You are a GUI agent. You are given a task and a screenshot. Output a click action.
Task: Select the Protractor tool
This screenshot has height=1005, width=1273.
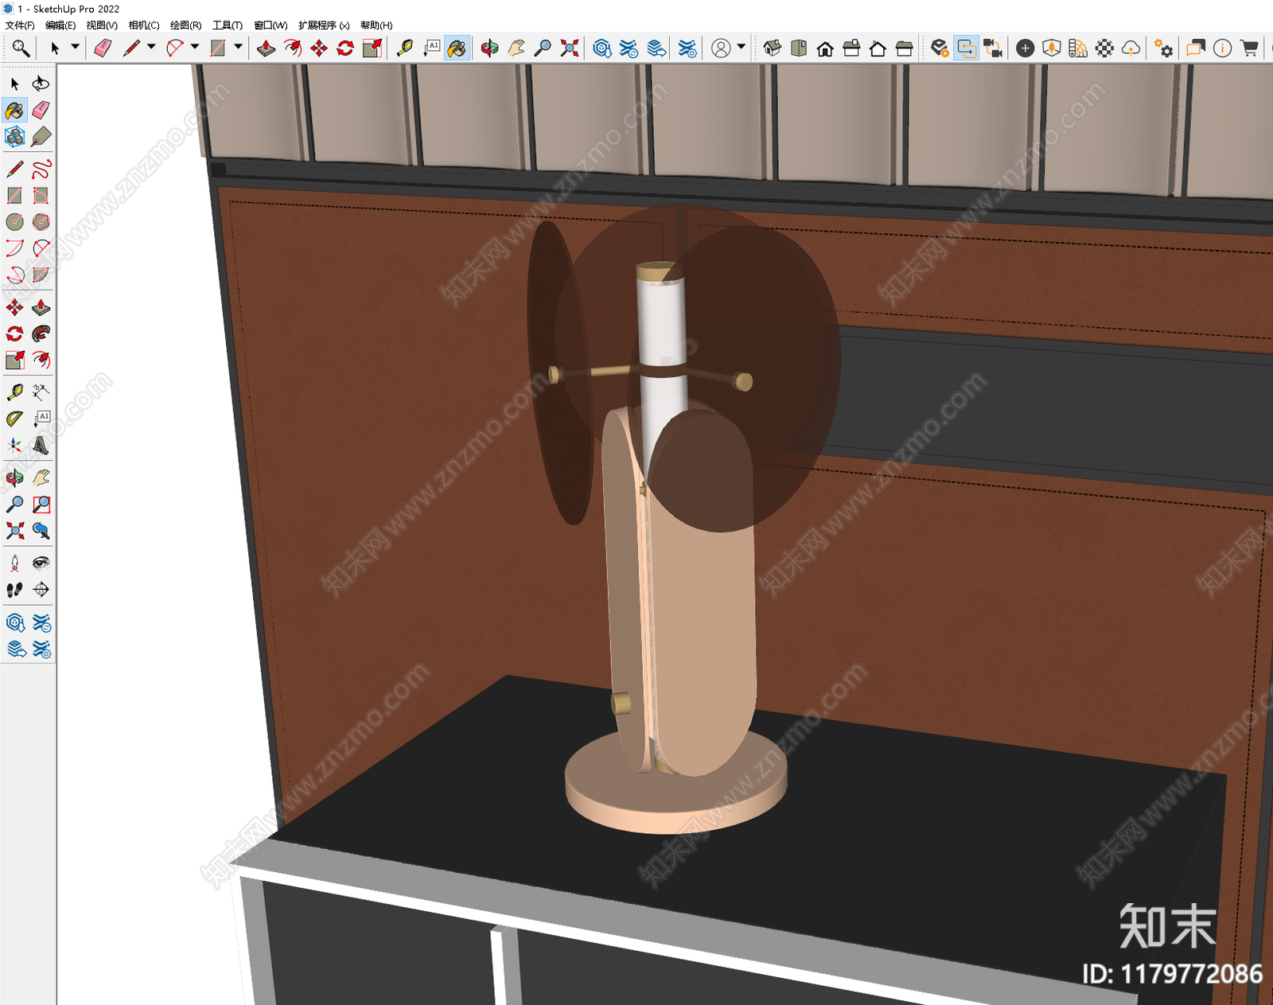pyautogui.click(x=14, y=419)
